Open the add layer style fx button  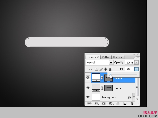coord(97,103)
